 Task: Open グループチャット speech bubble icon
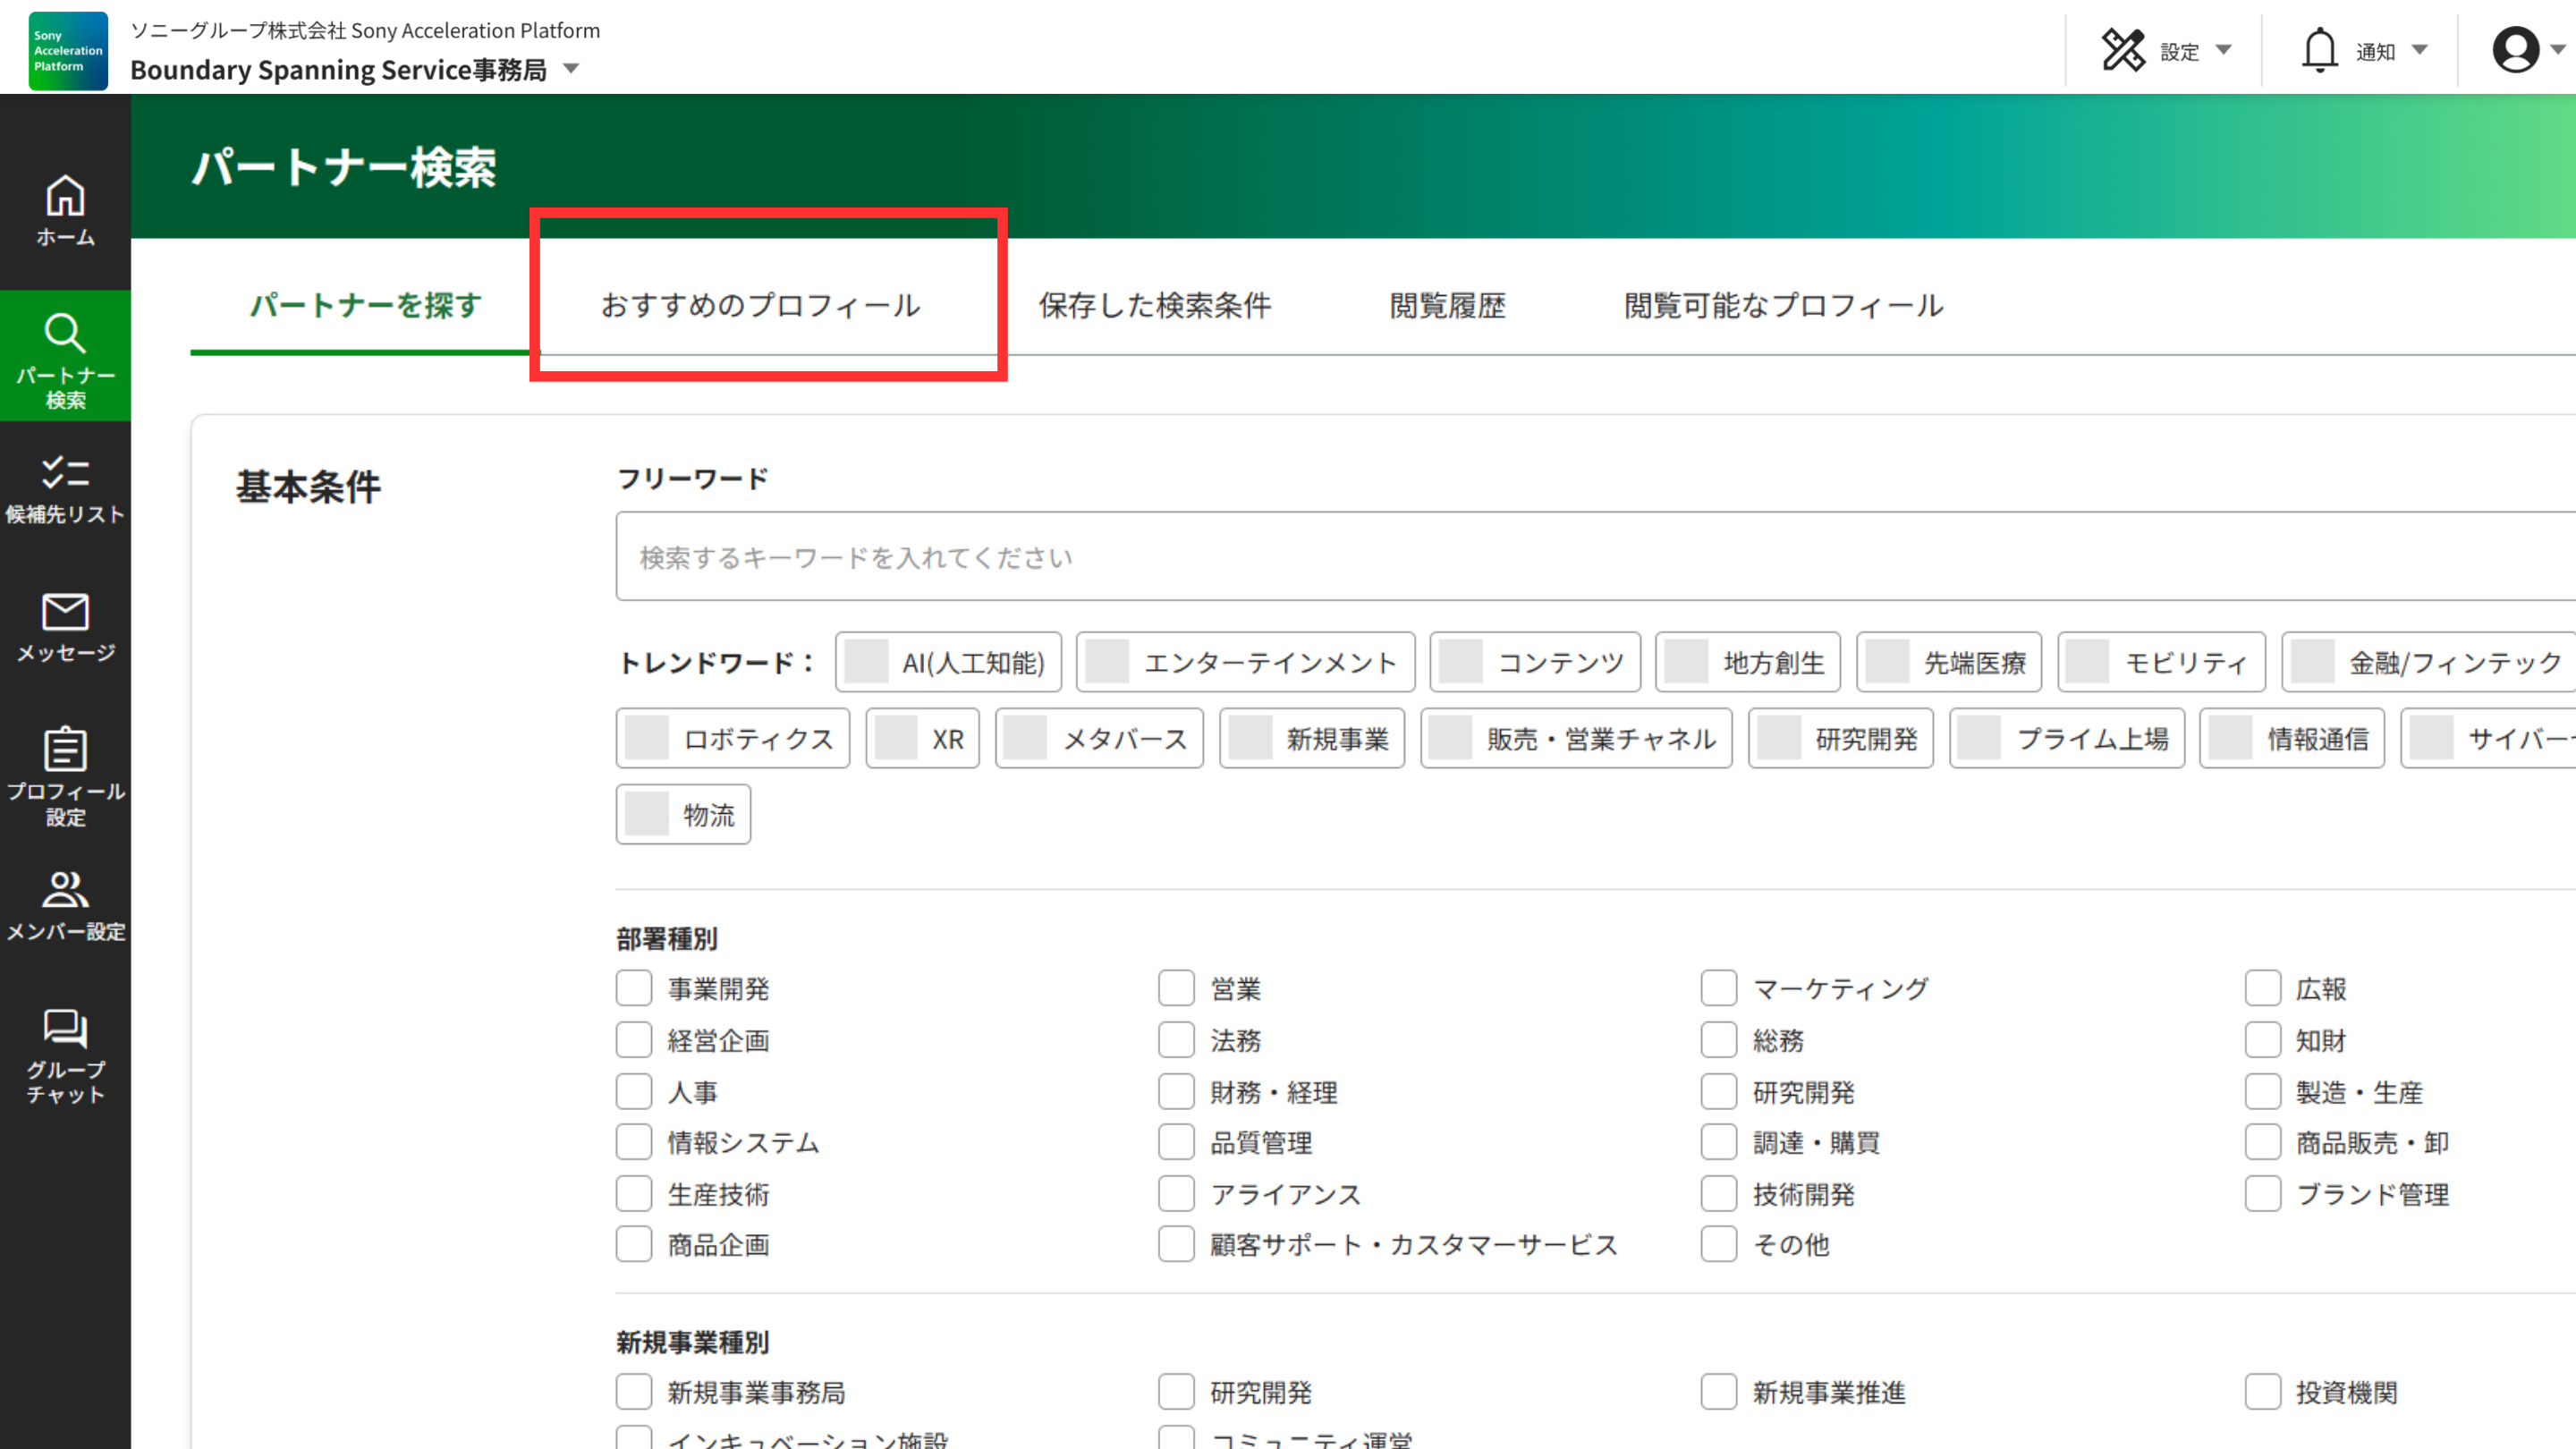coord(65,1028)
